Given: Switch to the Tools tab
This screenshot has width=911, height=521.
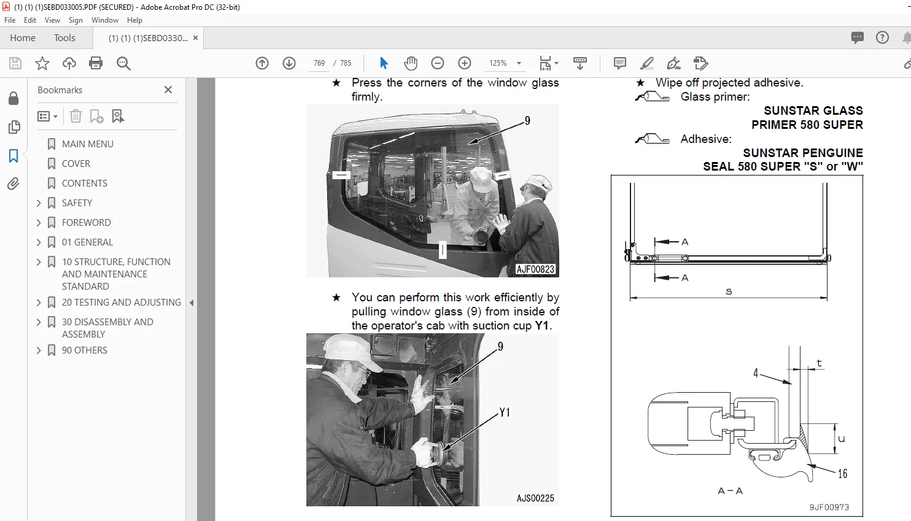Looking at the screenshot, I should pyautogui.click(x=64, y=38).
